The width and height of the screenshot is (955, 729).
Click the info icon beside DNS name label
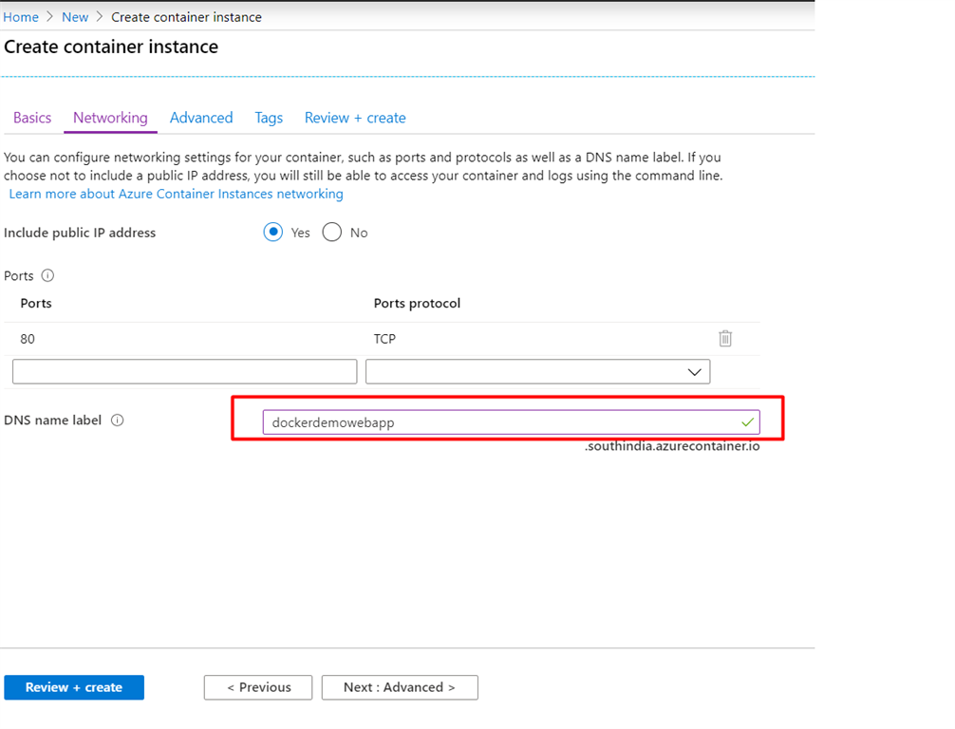tap(118, 420)
